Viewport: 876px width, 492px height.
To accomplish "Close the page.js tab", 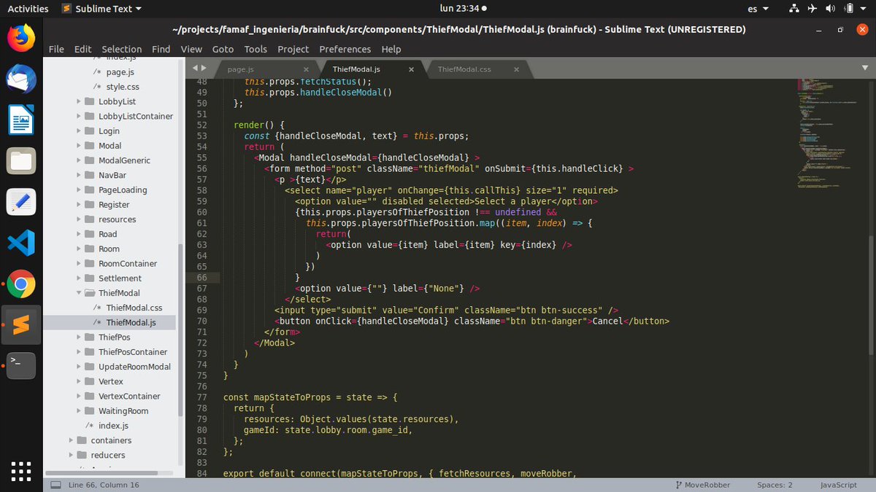I will (306, 69).
